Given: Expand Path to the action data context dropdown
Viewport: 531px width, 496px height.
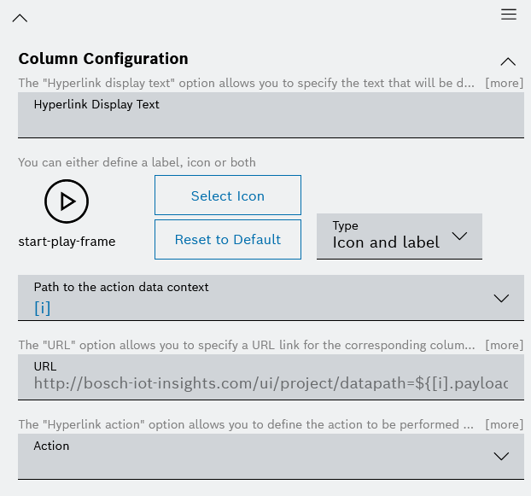Looking at the screenshot, I should click(501, 298).
